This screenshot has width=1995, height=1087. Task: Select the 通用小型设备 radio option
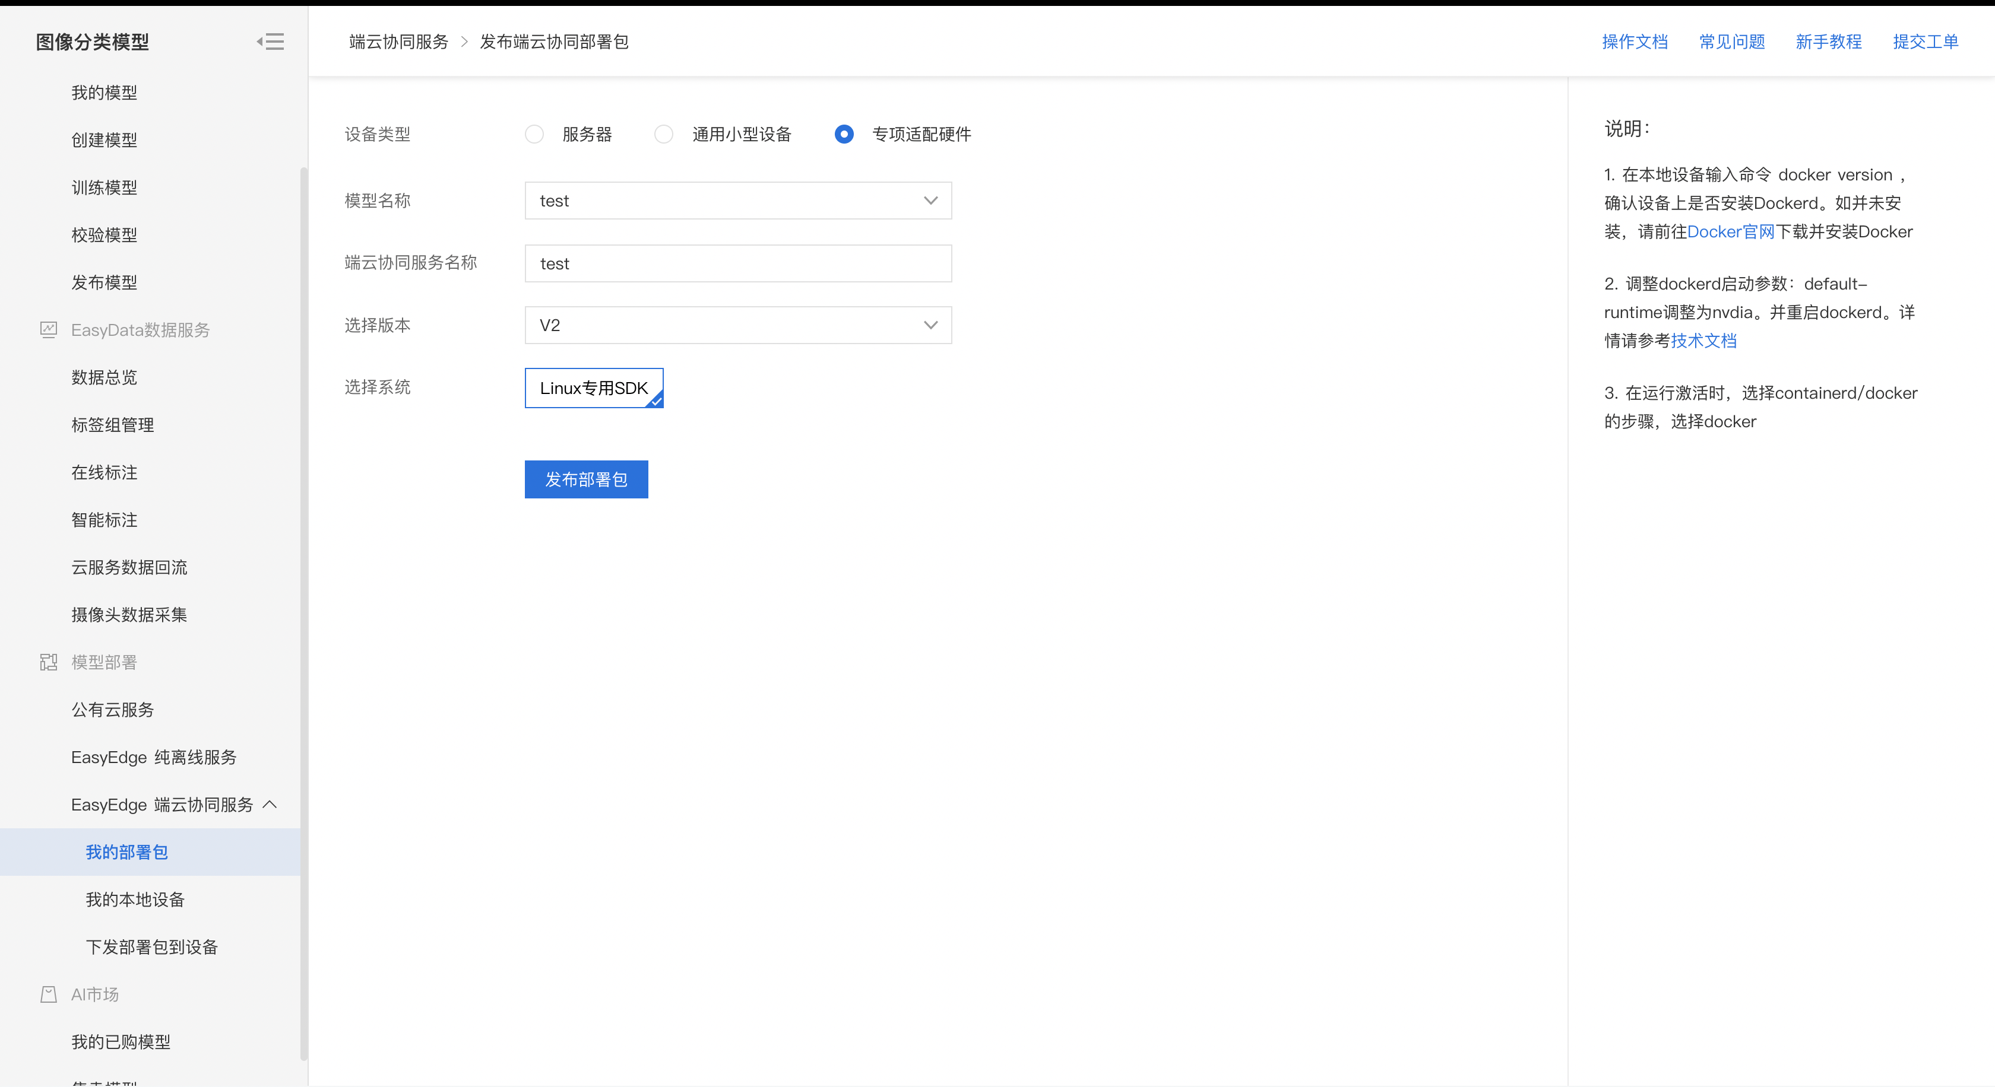664,135
